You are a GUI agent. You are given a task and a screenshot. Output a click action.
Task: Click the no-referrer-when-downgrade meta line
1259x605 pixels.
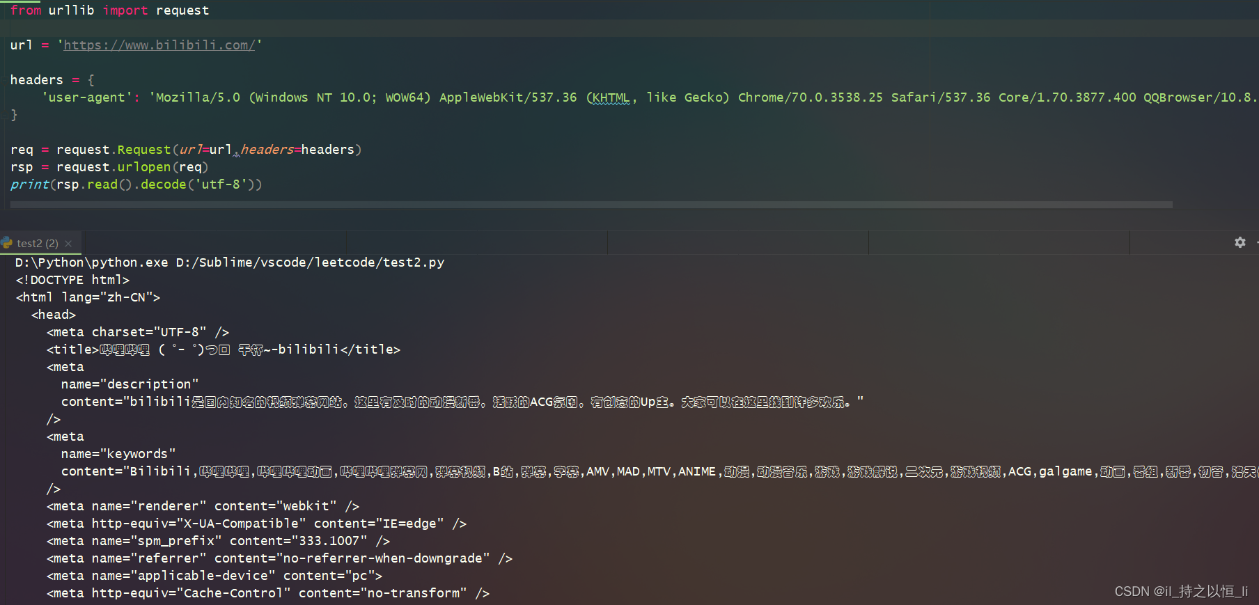click(280, 558)
